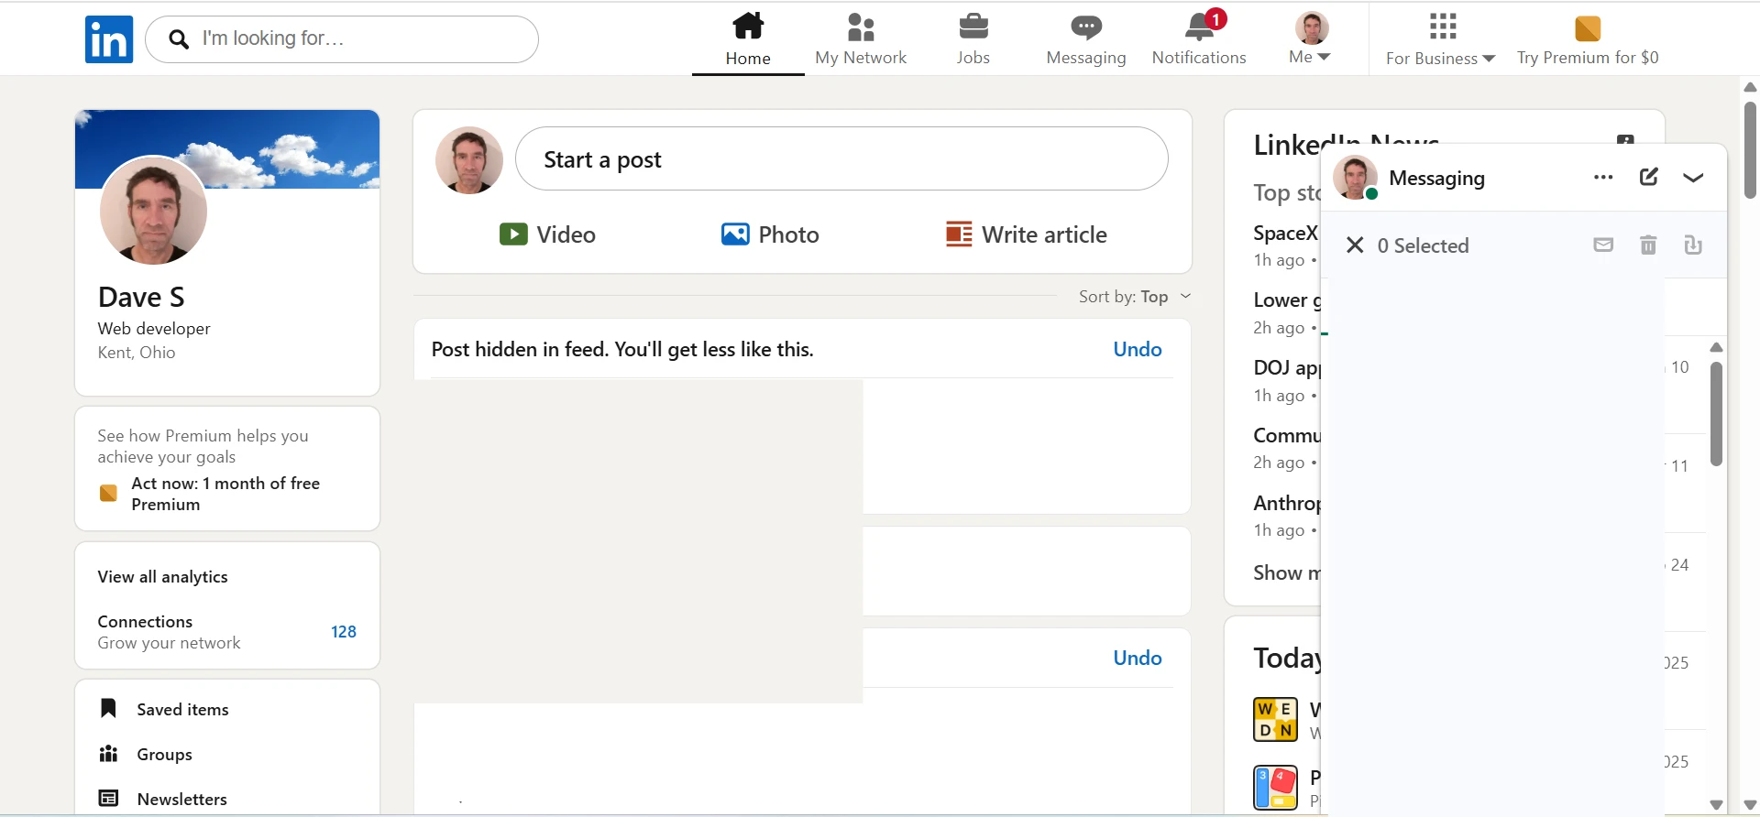The image size is (1760, 817).
Task: Click the avatar beside Start a post
Action: pos(469,160)
